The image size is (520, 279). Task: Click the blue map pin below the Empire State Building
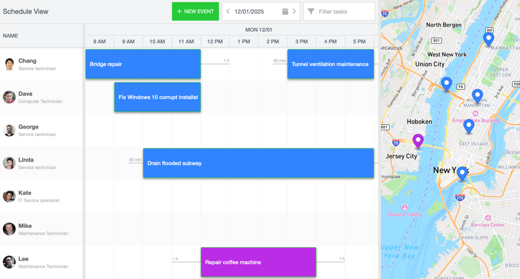[x=468, y=125]
